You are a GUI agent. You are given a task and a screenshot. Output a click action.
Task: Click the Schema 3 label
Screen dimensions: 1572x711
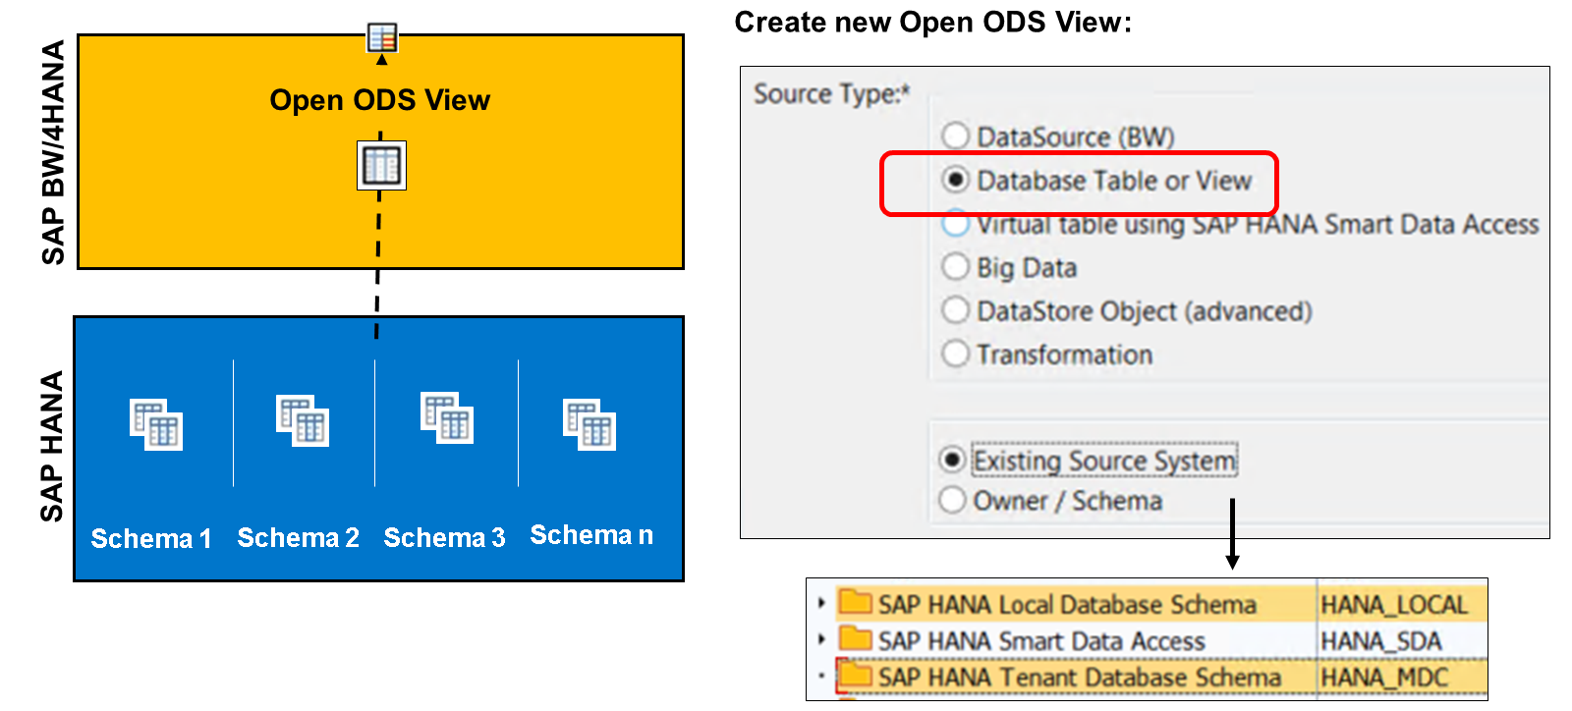point(444,537)
